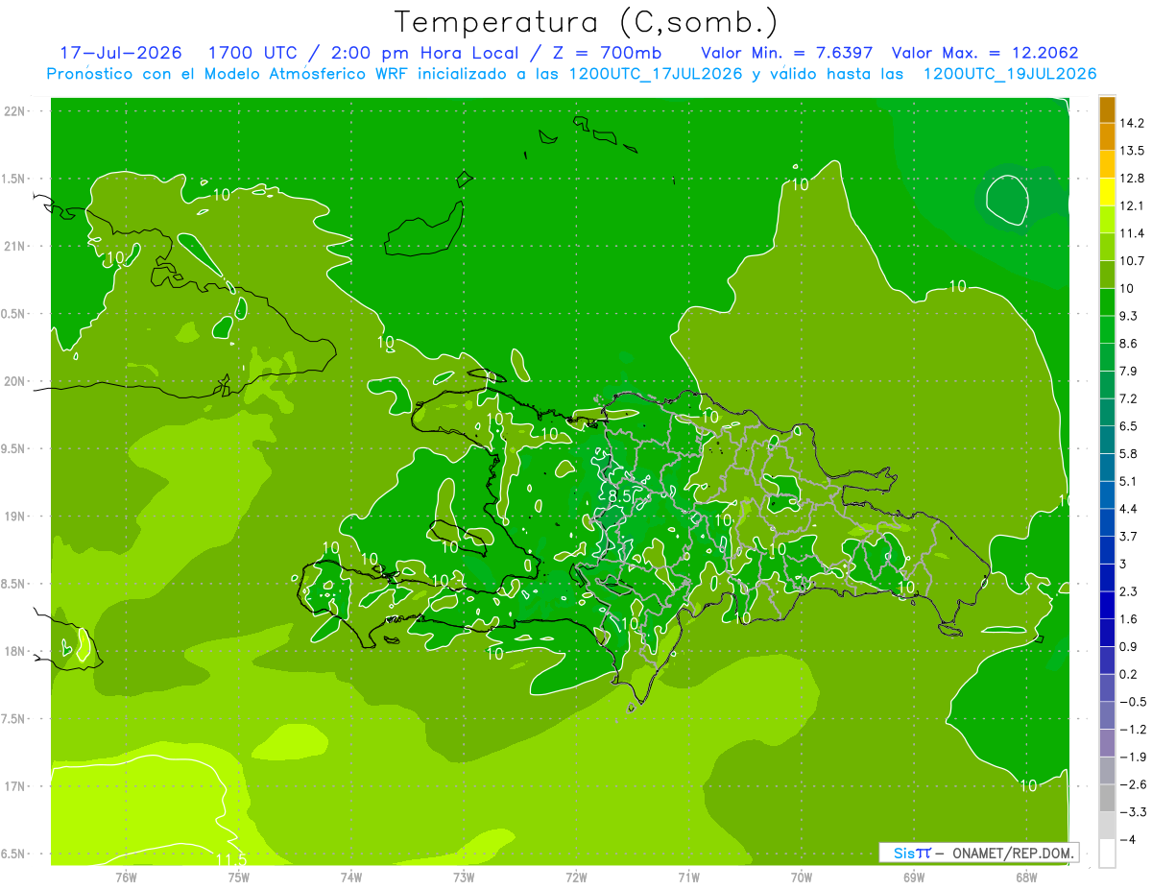
Task: Click the '72W' longitude label
Action: tap(576, 877)
